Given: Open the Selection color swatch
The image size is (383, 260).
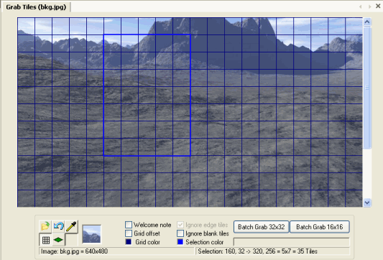Looking at the screenshot, I should coord(180,242).
